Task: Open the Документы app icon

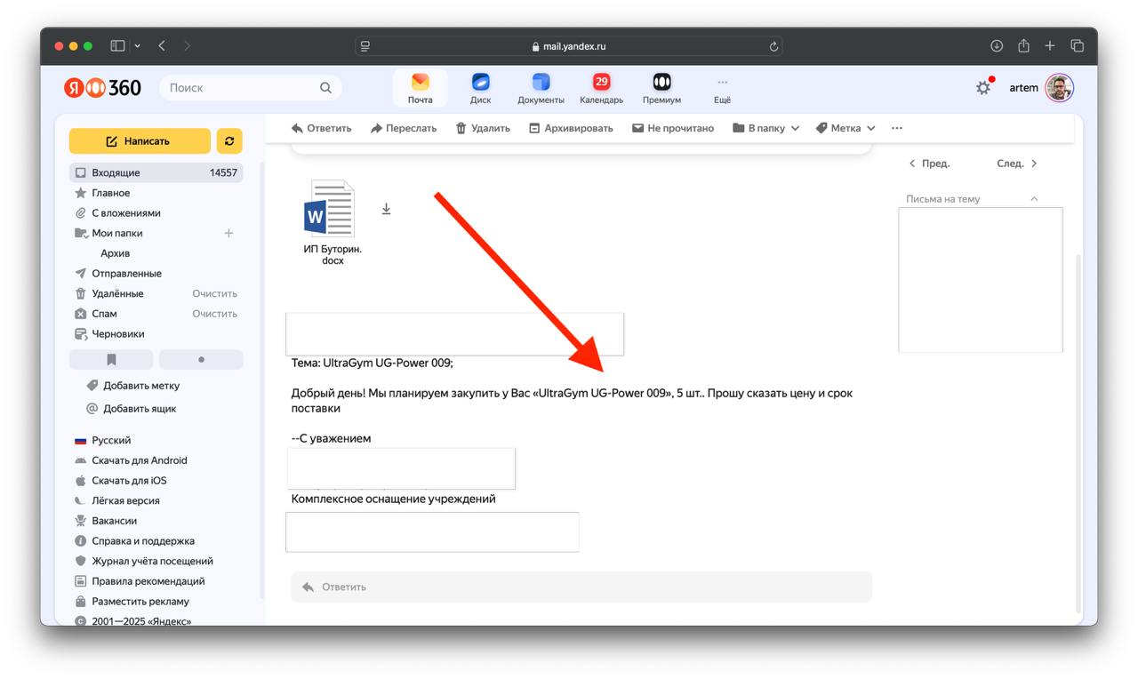Action: (x=541, y=88)
